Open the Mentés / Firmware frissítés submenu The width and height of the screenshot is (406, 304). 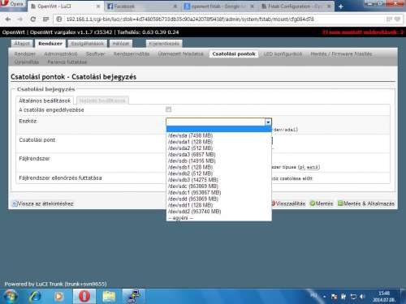click(x=341, y=54)
